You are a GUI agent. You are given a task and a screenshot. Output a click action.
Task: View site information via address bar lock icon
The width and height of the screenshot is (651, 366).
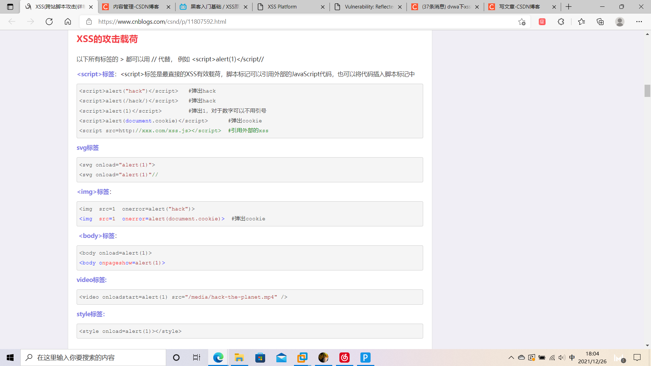tap(89, 21)
